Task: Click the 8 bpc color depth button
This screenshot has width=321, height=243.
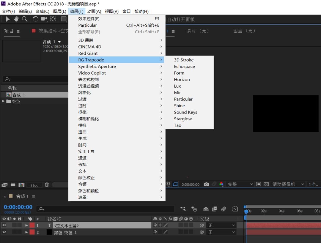Action: (x=34, y=185)
